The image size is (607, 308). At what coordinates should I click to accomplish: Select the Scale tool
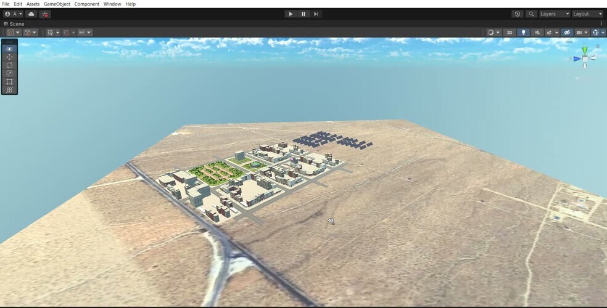[9, 73]
